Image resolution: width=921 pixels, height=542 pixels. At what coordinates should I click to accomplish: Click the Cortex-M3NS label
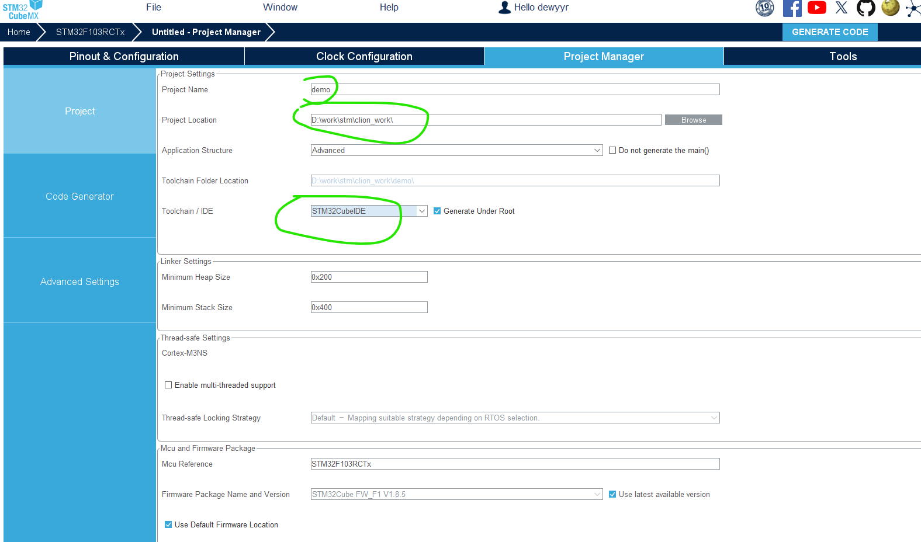tap(185, 353)
